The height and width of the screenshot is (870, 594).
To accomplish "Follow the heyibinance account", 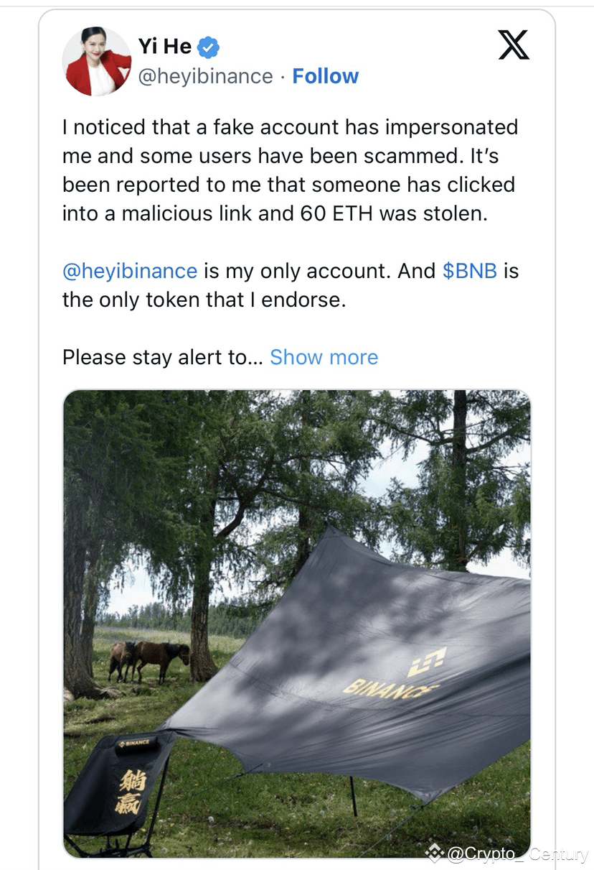I will click(325, 76).
